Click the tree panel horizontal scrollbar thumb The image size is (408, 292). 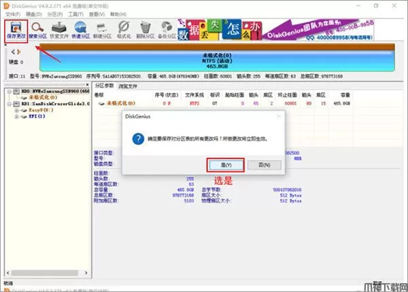tap(44, 273)
